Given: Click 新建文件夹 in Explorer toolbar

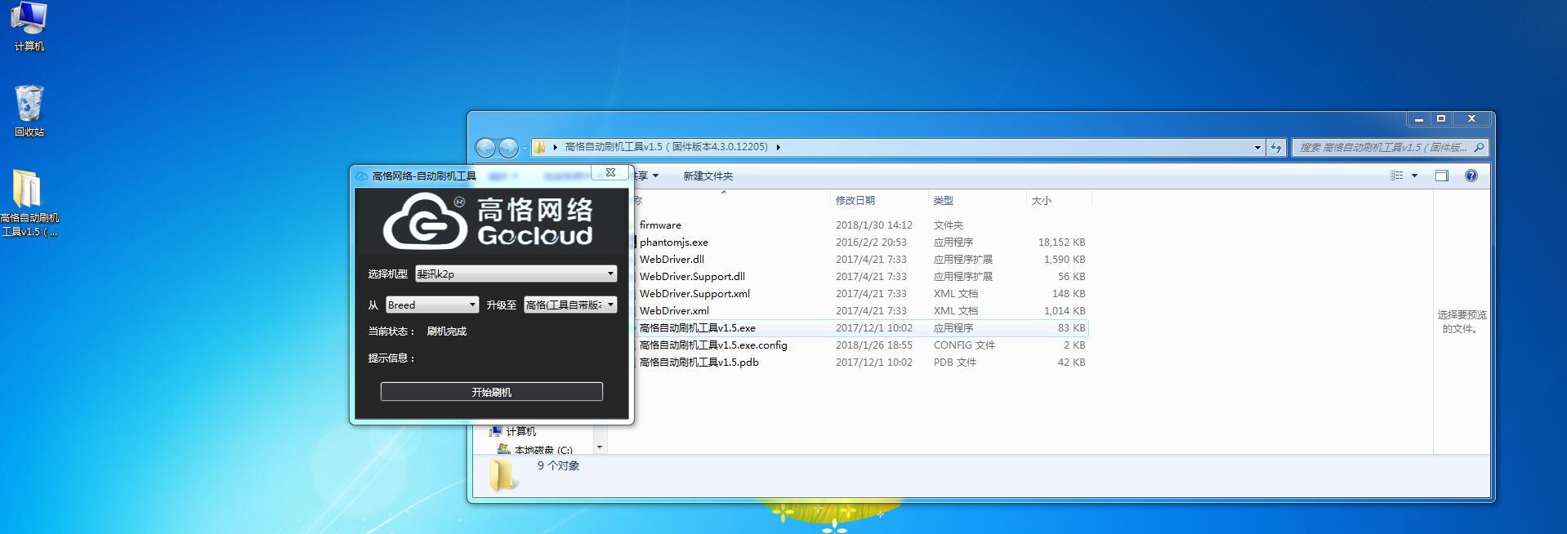Looking at the screenshot, I should coord(708,176).
